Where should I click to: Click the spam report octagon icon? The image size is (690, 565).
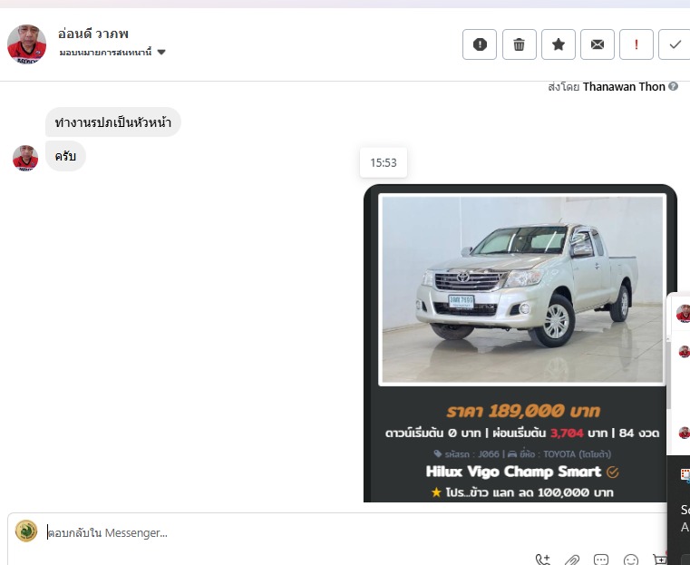(480, 44)
